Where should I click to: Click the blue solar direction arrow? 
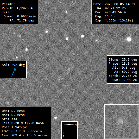coord(14,72)
